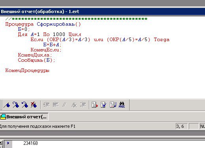This screenshot has width=205, height=148.
Task: Open the PROC binoculars procedure search
Action: (122, 105)
